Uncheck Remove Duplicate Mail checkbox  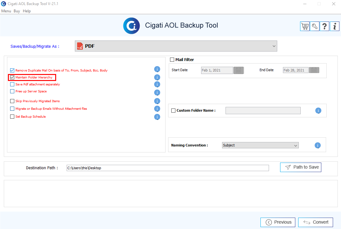coord(12,70)
